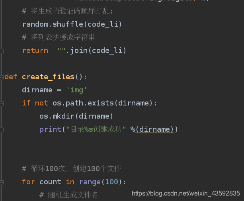
Task: Collapse the 'if not os.path.exists' fold marker
Action: tap(2, 103)
